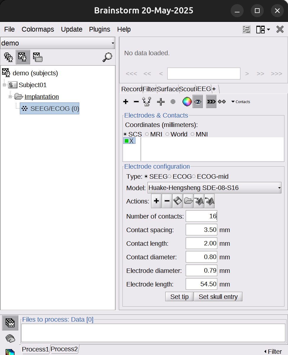Screen dimensions: 288x355
Task: Open the Plugins menu
Action: point(100,29)
